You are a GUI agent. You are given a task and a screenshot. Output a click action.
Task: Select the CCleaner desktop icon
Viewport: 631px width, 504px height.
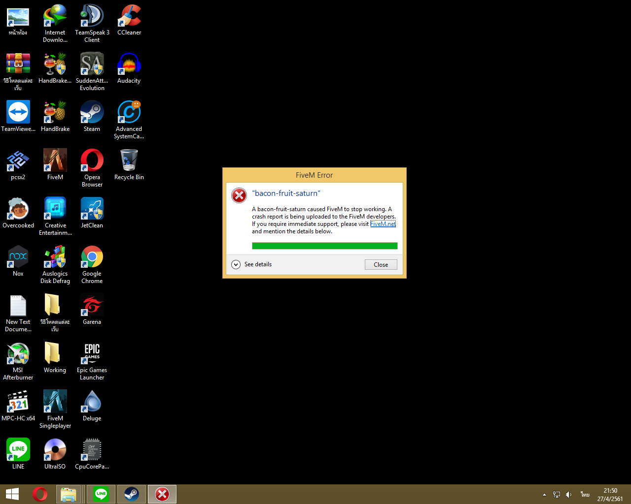(x=129, y=20)
